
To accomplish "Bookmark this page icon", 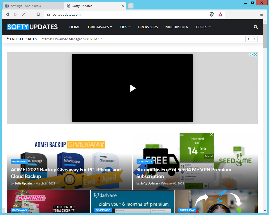I will click(38, 14).
